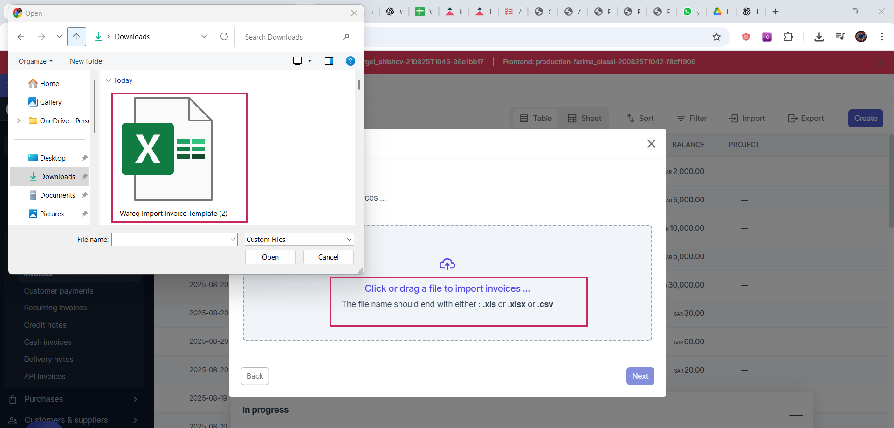Refresh the Downloads folder listing
894x428 pixels.
224,37
